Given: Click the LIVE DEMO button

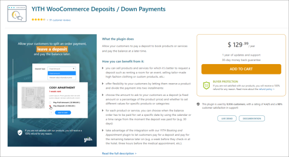Looking at the screenshot, I should coord(227,118).
